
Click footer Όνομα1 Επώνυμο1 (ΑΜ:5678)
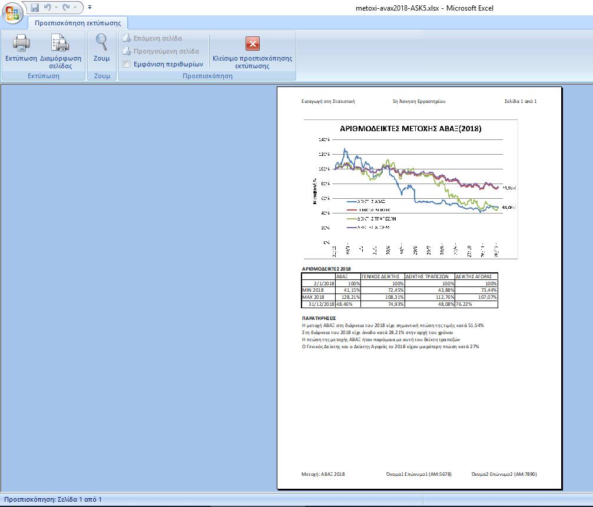419,474
